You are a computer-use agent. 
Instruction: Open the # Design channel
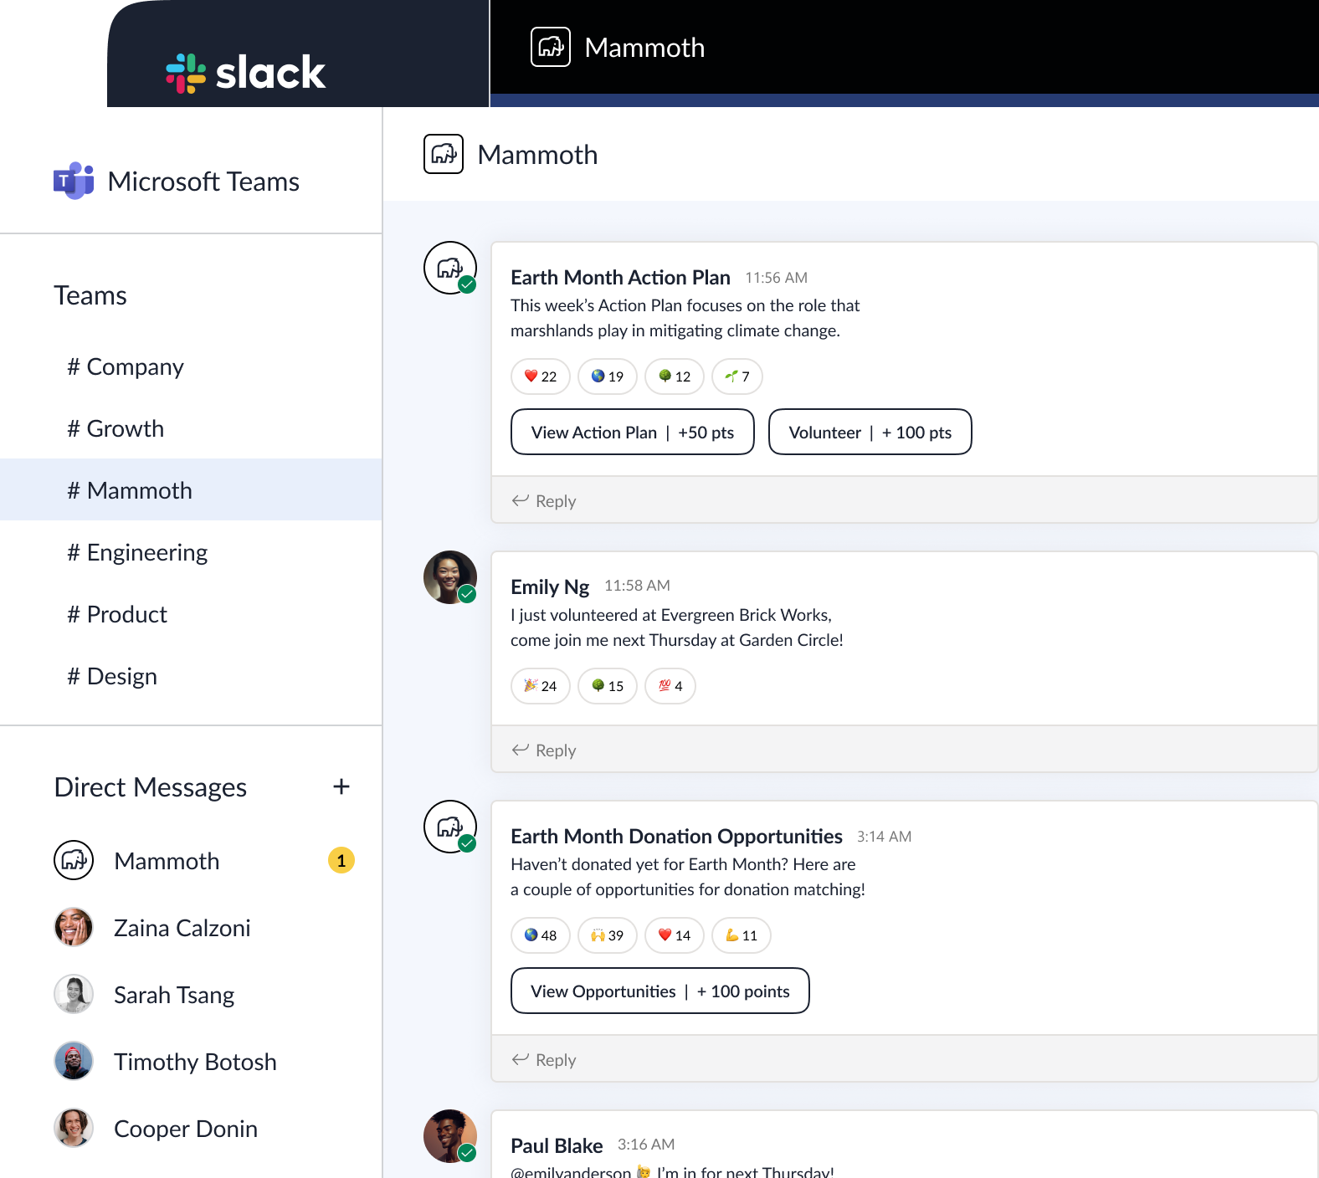[191, 676]
